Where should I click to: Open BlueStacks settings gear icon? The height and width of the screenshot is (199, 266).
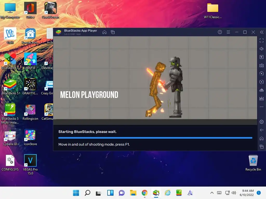coord(262,122)
